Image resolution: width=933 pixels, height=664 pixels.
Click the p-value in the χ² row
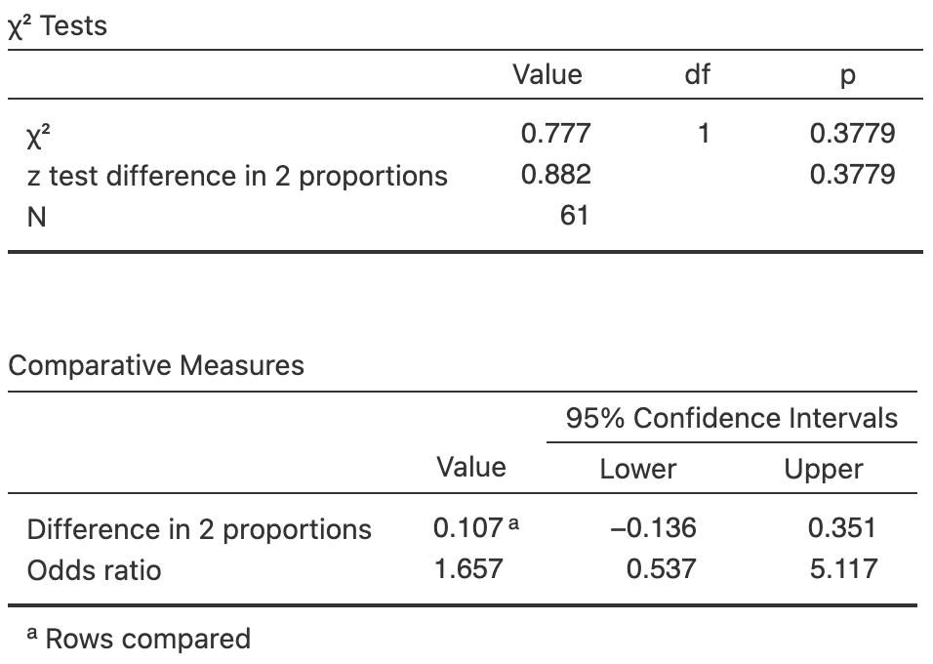pyautogui.click(x=852, y=133)
